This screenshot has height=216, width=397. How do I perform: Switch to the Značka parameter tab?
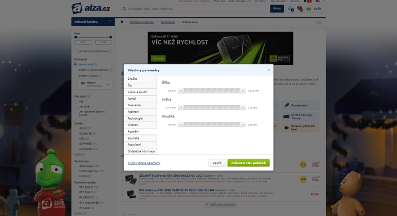coord(140,79)
